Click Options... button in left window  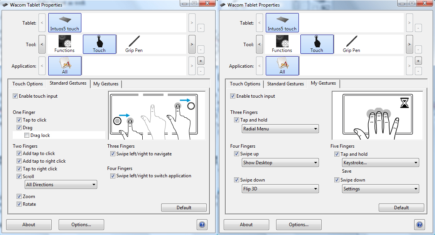[x=81, y=225]
